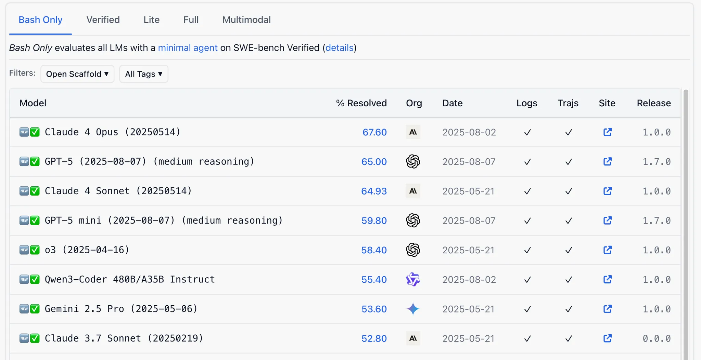The height and width of the screenshot is (360, 701).
Task: Click green verified check on o3 row
Action: 35,250
